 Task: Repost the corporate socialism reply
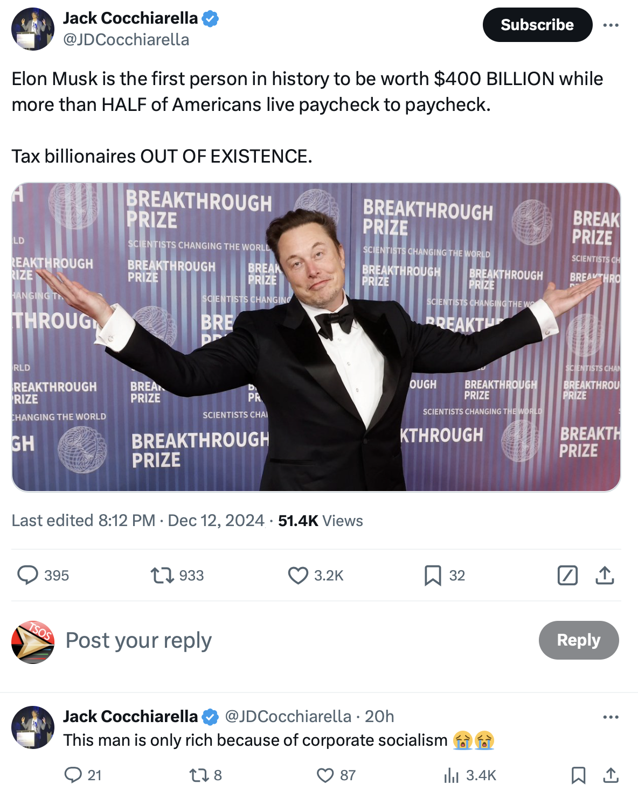[x=197, y=775]
